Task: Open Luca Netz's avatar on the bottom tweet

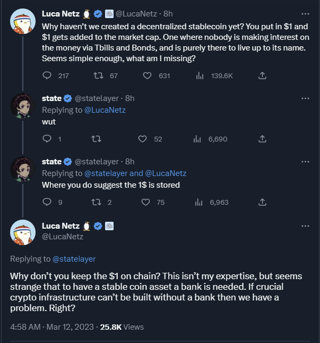Action: [23, 231]
